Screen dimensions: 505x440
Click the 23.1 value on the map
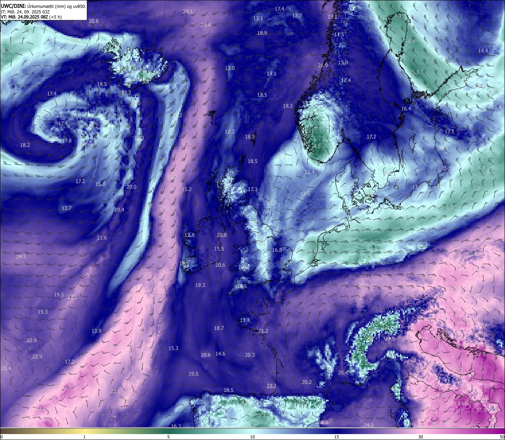[333, 17]
